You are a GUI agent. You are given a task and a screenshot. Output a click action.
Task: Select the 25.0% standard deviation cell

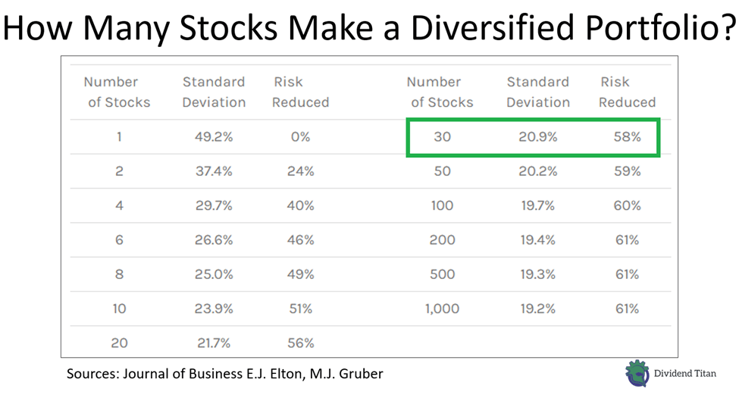point(214,274)
